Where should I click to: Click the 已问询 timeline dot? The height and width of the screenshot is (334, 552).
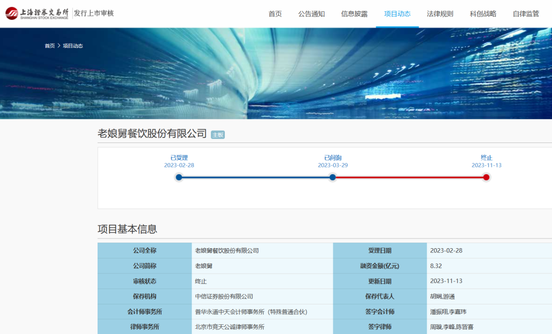click(x=333, y=177)
